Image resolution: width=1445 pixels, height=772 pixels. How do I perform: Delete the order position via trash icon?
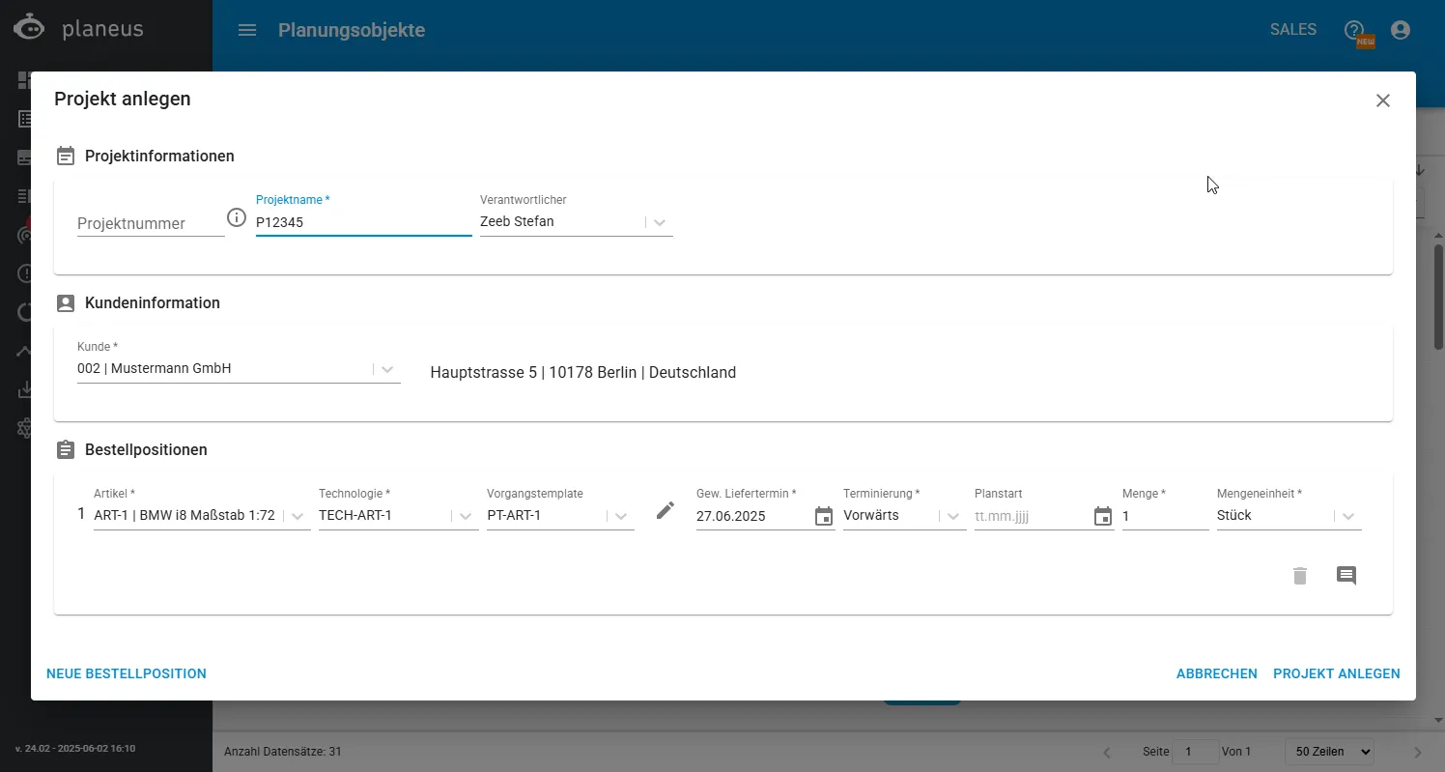[x=1300, y=576]
